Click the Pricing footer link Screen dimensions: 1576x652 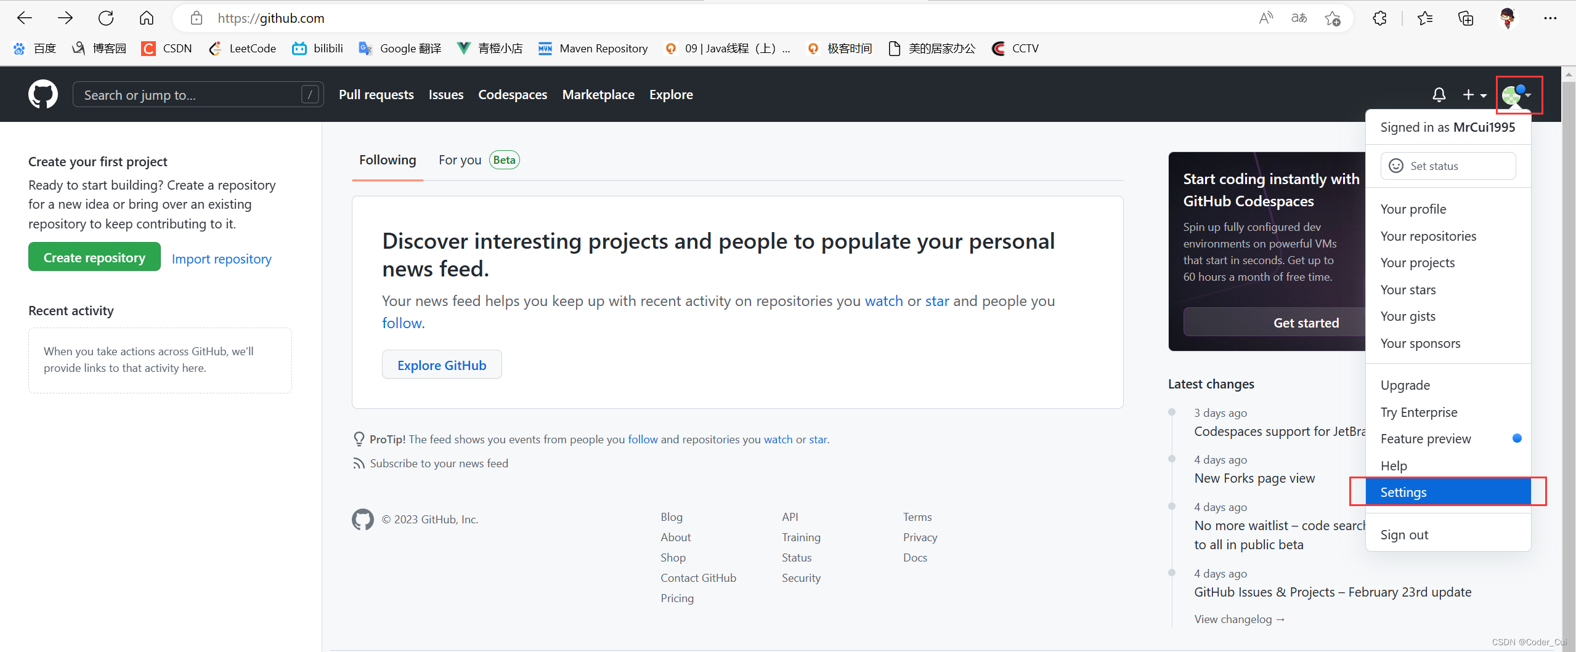(x=677, y=598)
